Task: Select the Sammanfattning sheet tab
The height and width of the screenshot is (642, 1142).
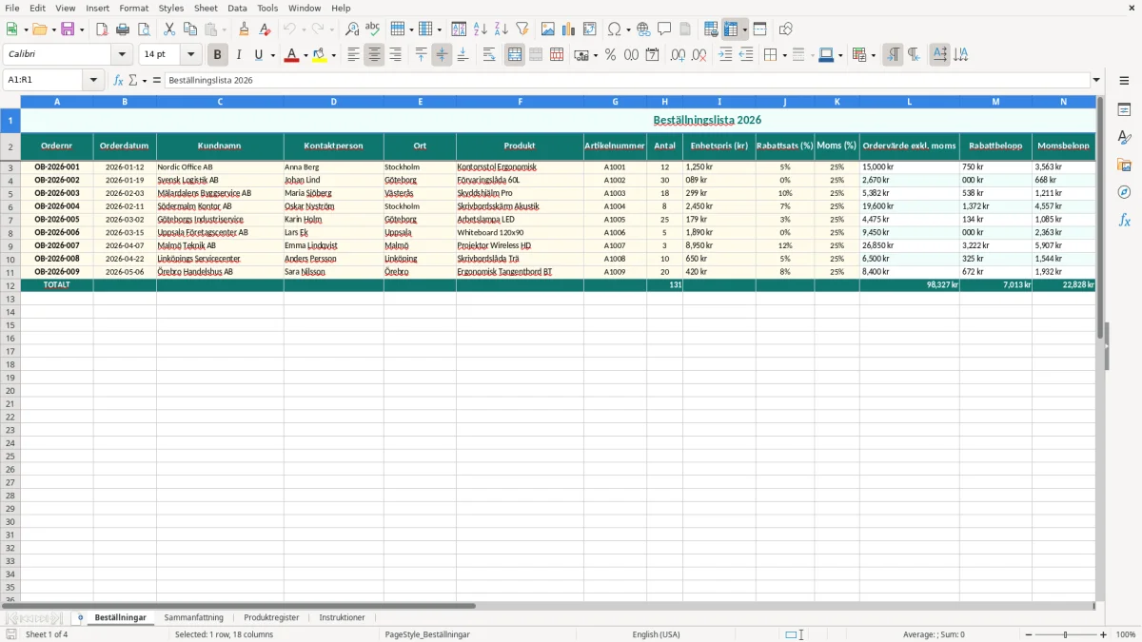Action: tap(193, 617)
